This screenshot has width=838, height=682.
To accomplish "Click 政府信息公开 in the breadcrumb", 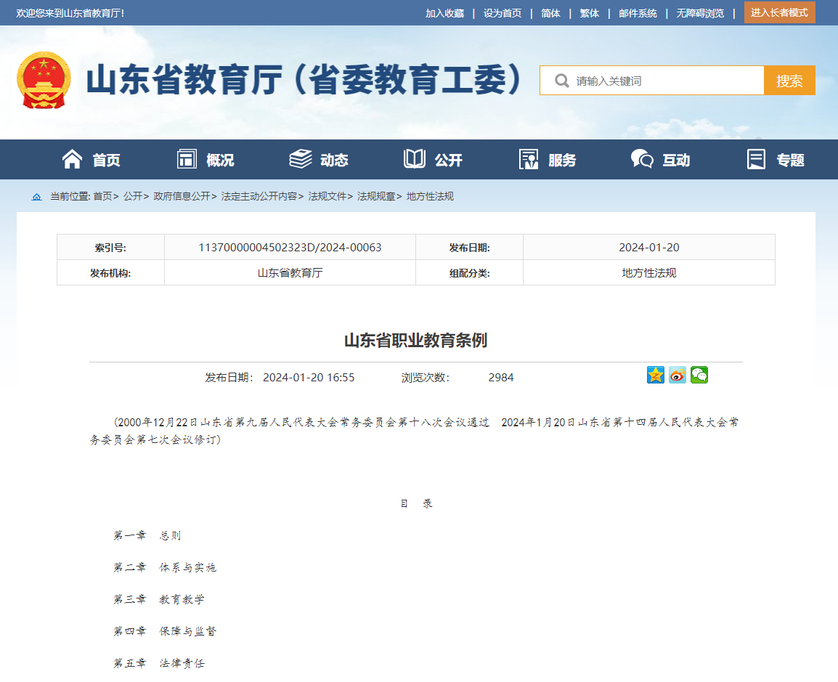I will [182, 197].
